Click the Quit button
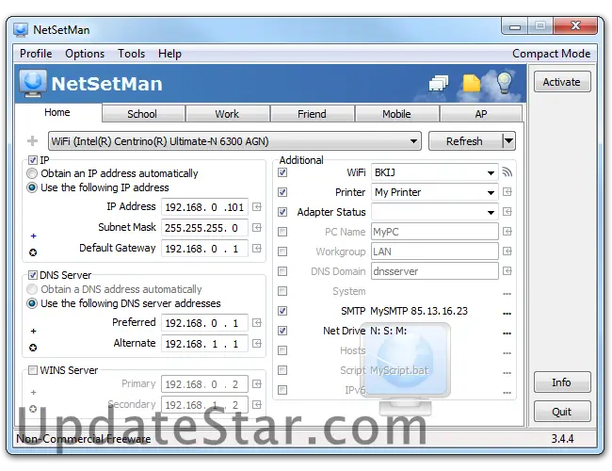The height and width of the screenshot is (471, 612). point(562,412)
